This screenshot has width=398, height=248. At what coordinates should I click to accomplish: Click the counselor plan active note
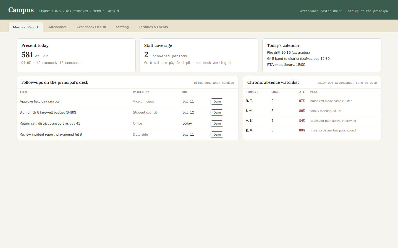tap(333, 121)
